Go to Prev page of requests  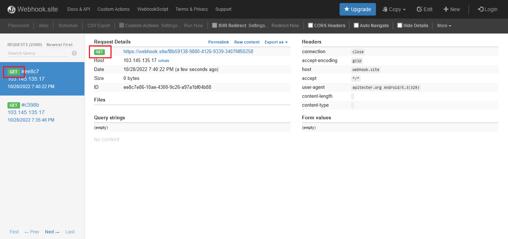[x=32, y=232]
